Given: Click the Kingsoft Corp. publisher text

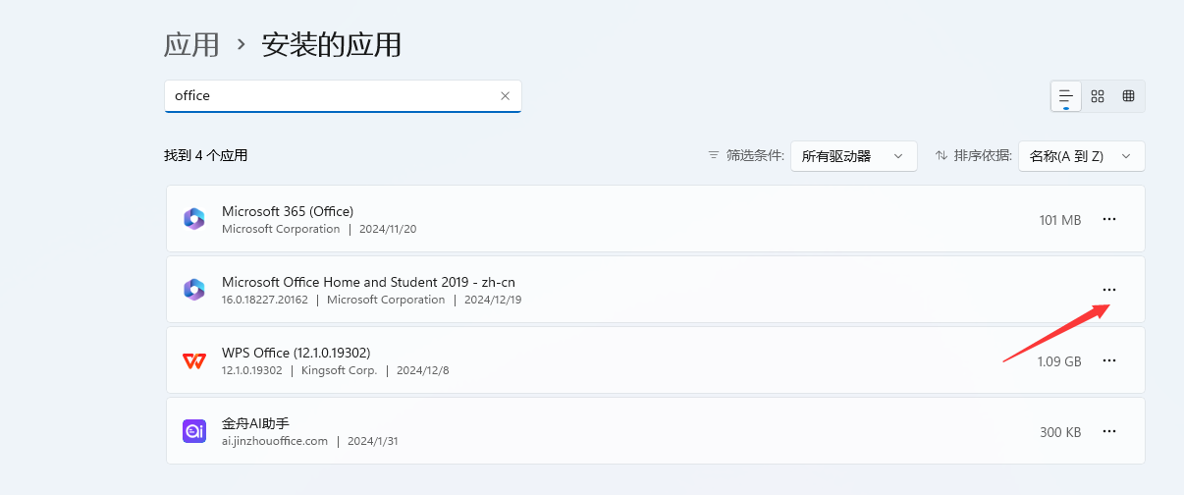Looking at the screenshot, I should tap(339, 370).
